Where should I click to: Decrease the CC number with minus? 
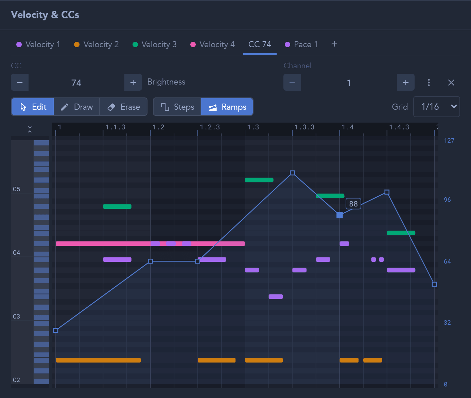[x=20, y=83]
